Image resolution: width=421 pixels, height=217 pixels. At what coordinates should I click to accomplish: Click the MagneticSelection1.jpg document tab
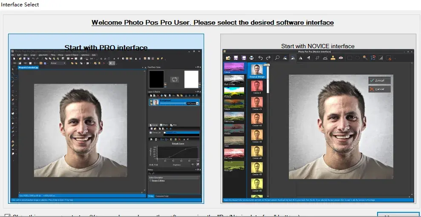tap(29, 67)
